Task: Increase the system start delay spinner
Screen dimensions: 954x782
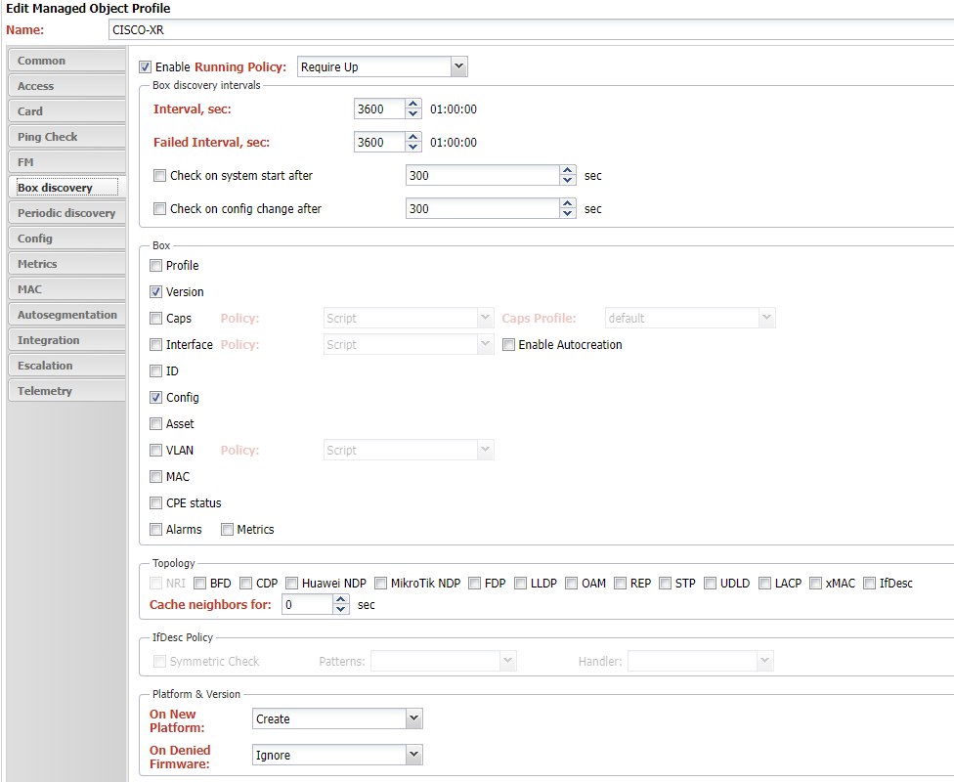Action: (568, 170)
